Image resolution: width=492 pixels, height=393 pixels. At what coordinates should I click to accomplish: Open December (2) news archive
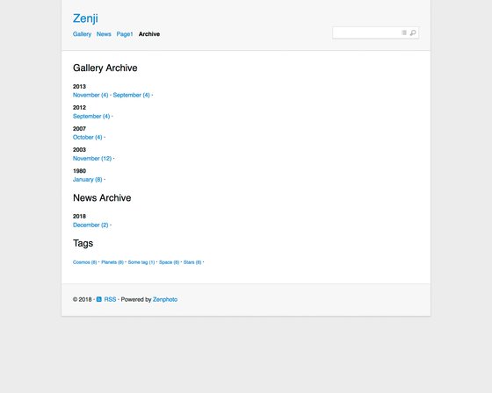[90, 225]
